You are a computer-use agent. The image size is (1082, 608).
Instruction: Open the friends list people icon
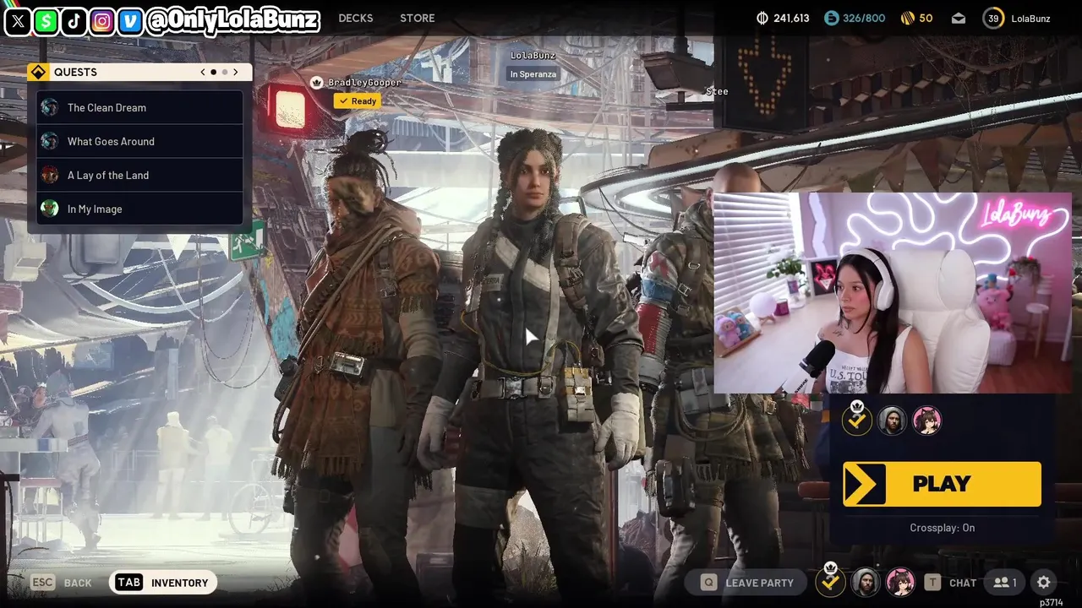point(1005,583)
